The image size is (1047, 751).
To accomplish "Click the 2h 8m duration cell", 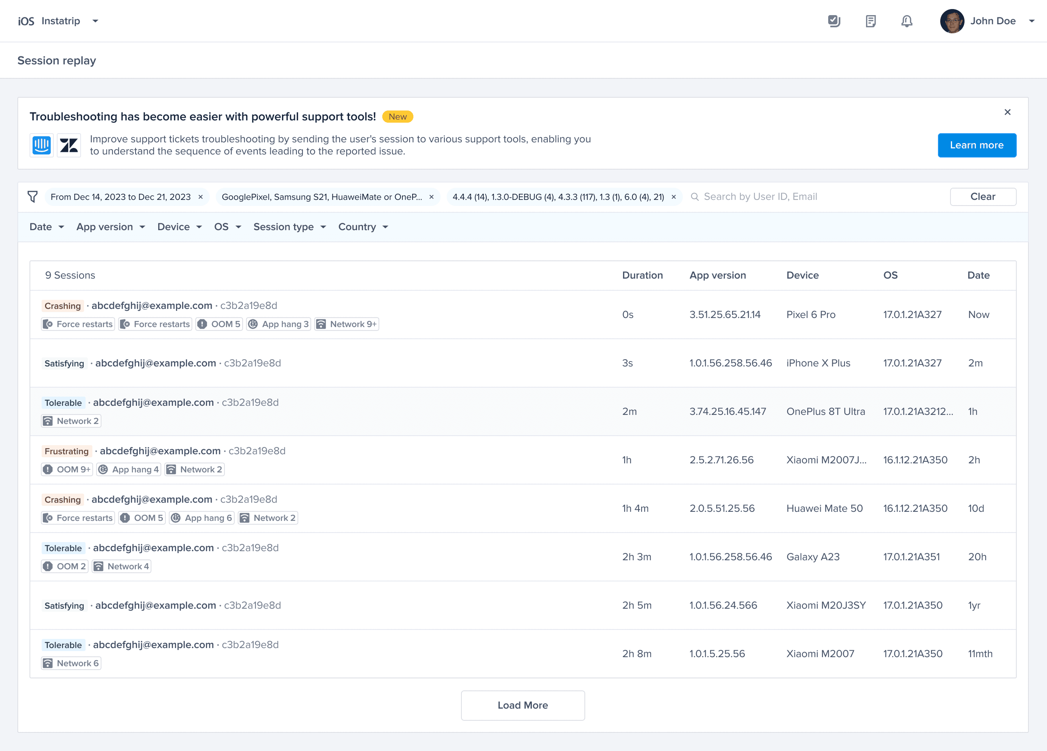I will pos(637,654).
